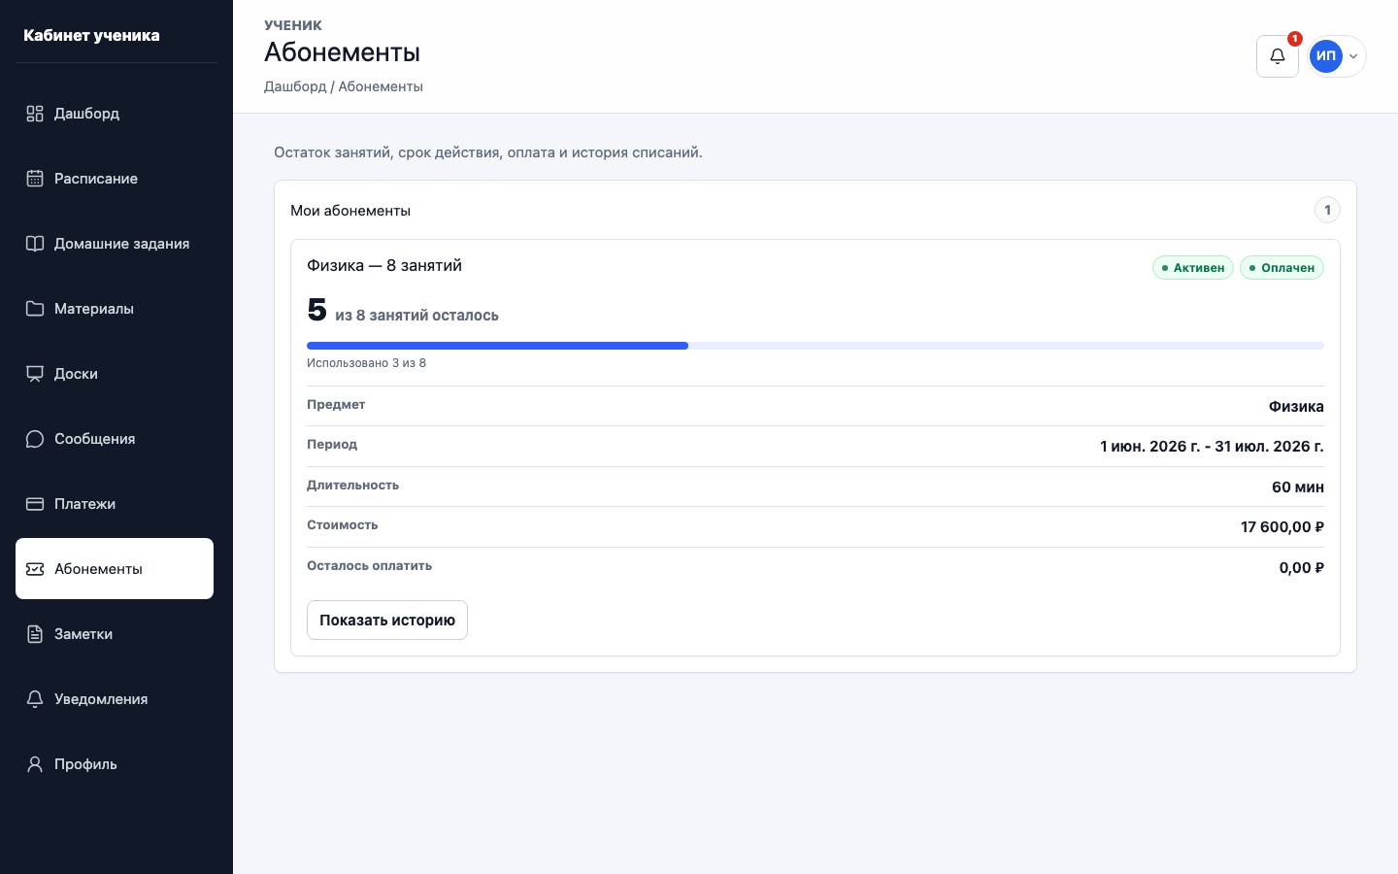Click the period dates value
The width and height of the screenshot is (1398, 874).
point(1212,447)
